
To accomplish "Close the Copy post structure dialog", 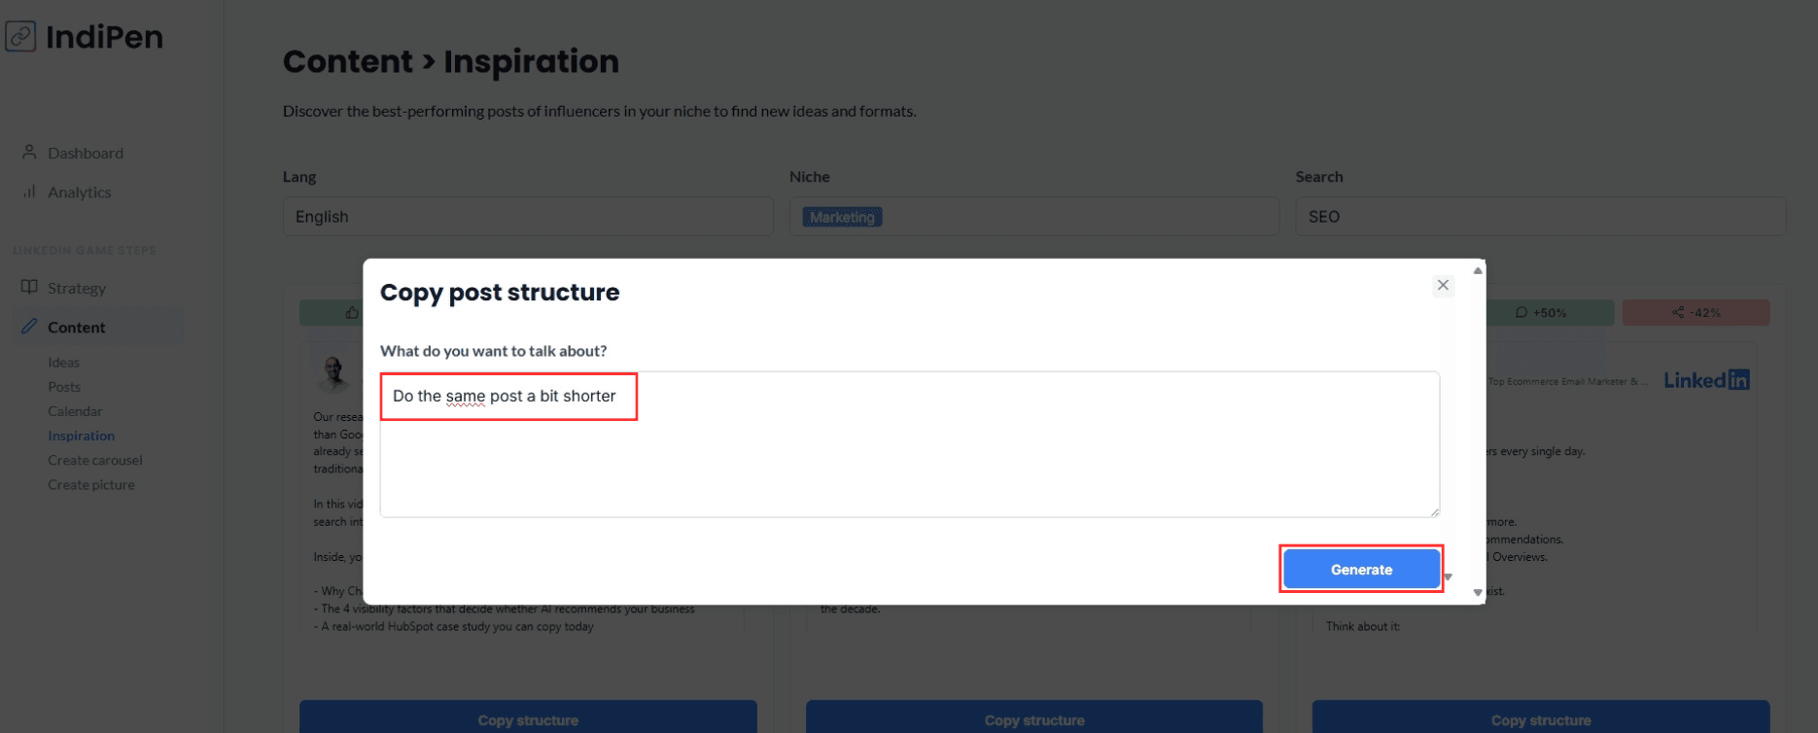I will 1443,285.
